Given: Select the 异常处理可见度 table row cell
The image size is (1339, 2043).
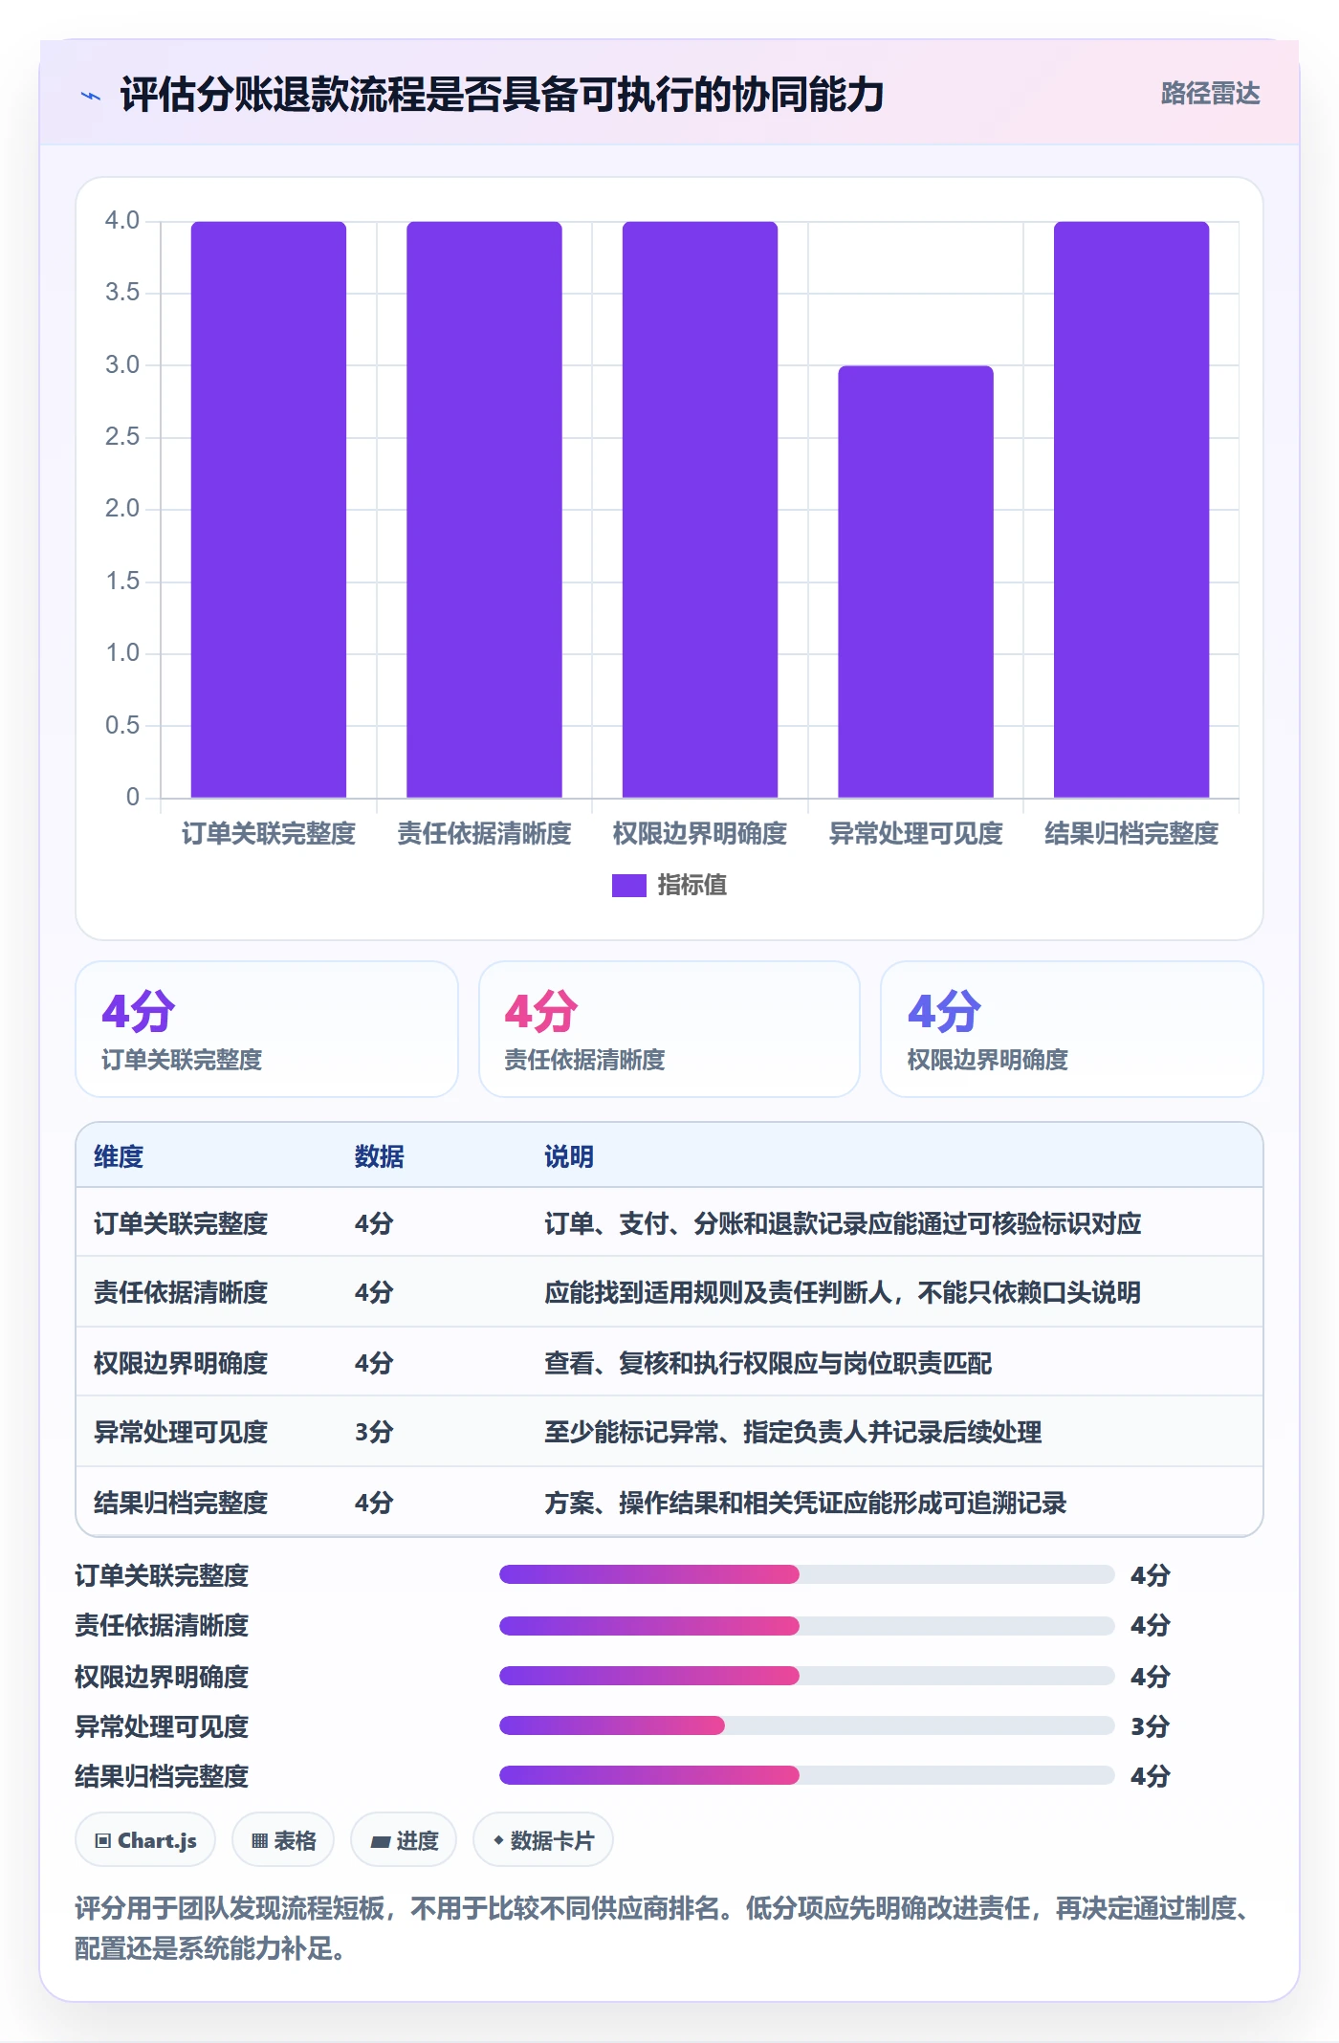Looking at the screenshot, I should pyautogui.click(x=181, y=1432).
